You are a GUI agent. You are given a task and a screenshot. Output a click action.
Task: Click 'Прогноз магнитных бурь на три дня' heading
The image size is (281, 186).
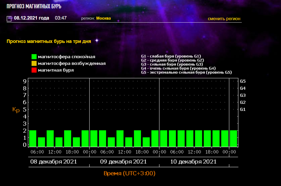(x=49, y=41)
